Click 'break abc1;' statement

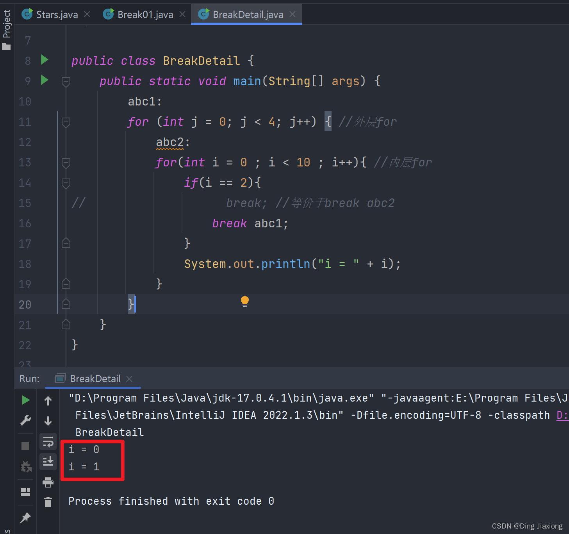coord(250,223)
